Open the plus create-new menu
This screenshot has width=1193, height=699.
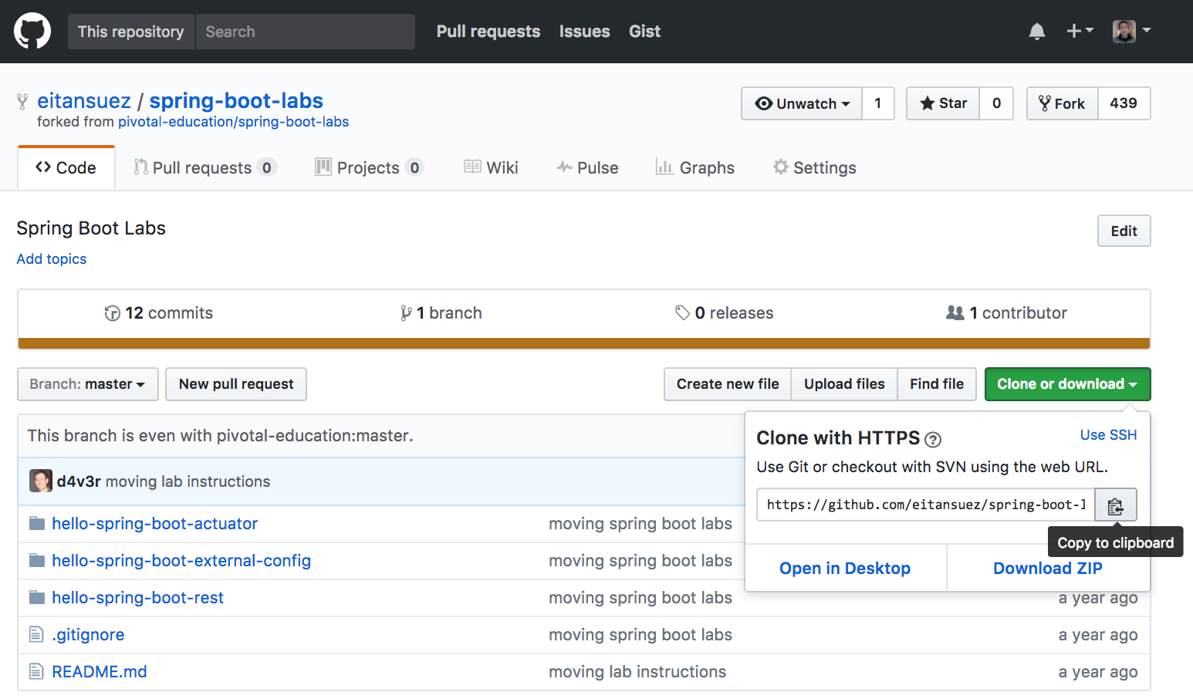click(x=1080, y=31)
